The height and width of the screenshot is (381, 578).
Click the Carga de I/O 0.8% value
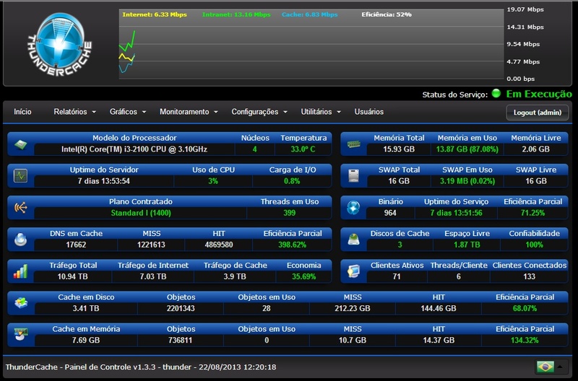click(292, 180)
